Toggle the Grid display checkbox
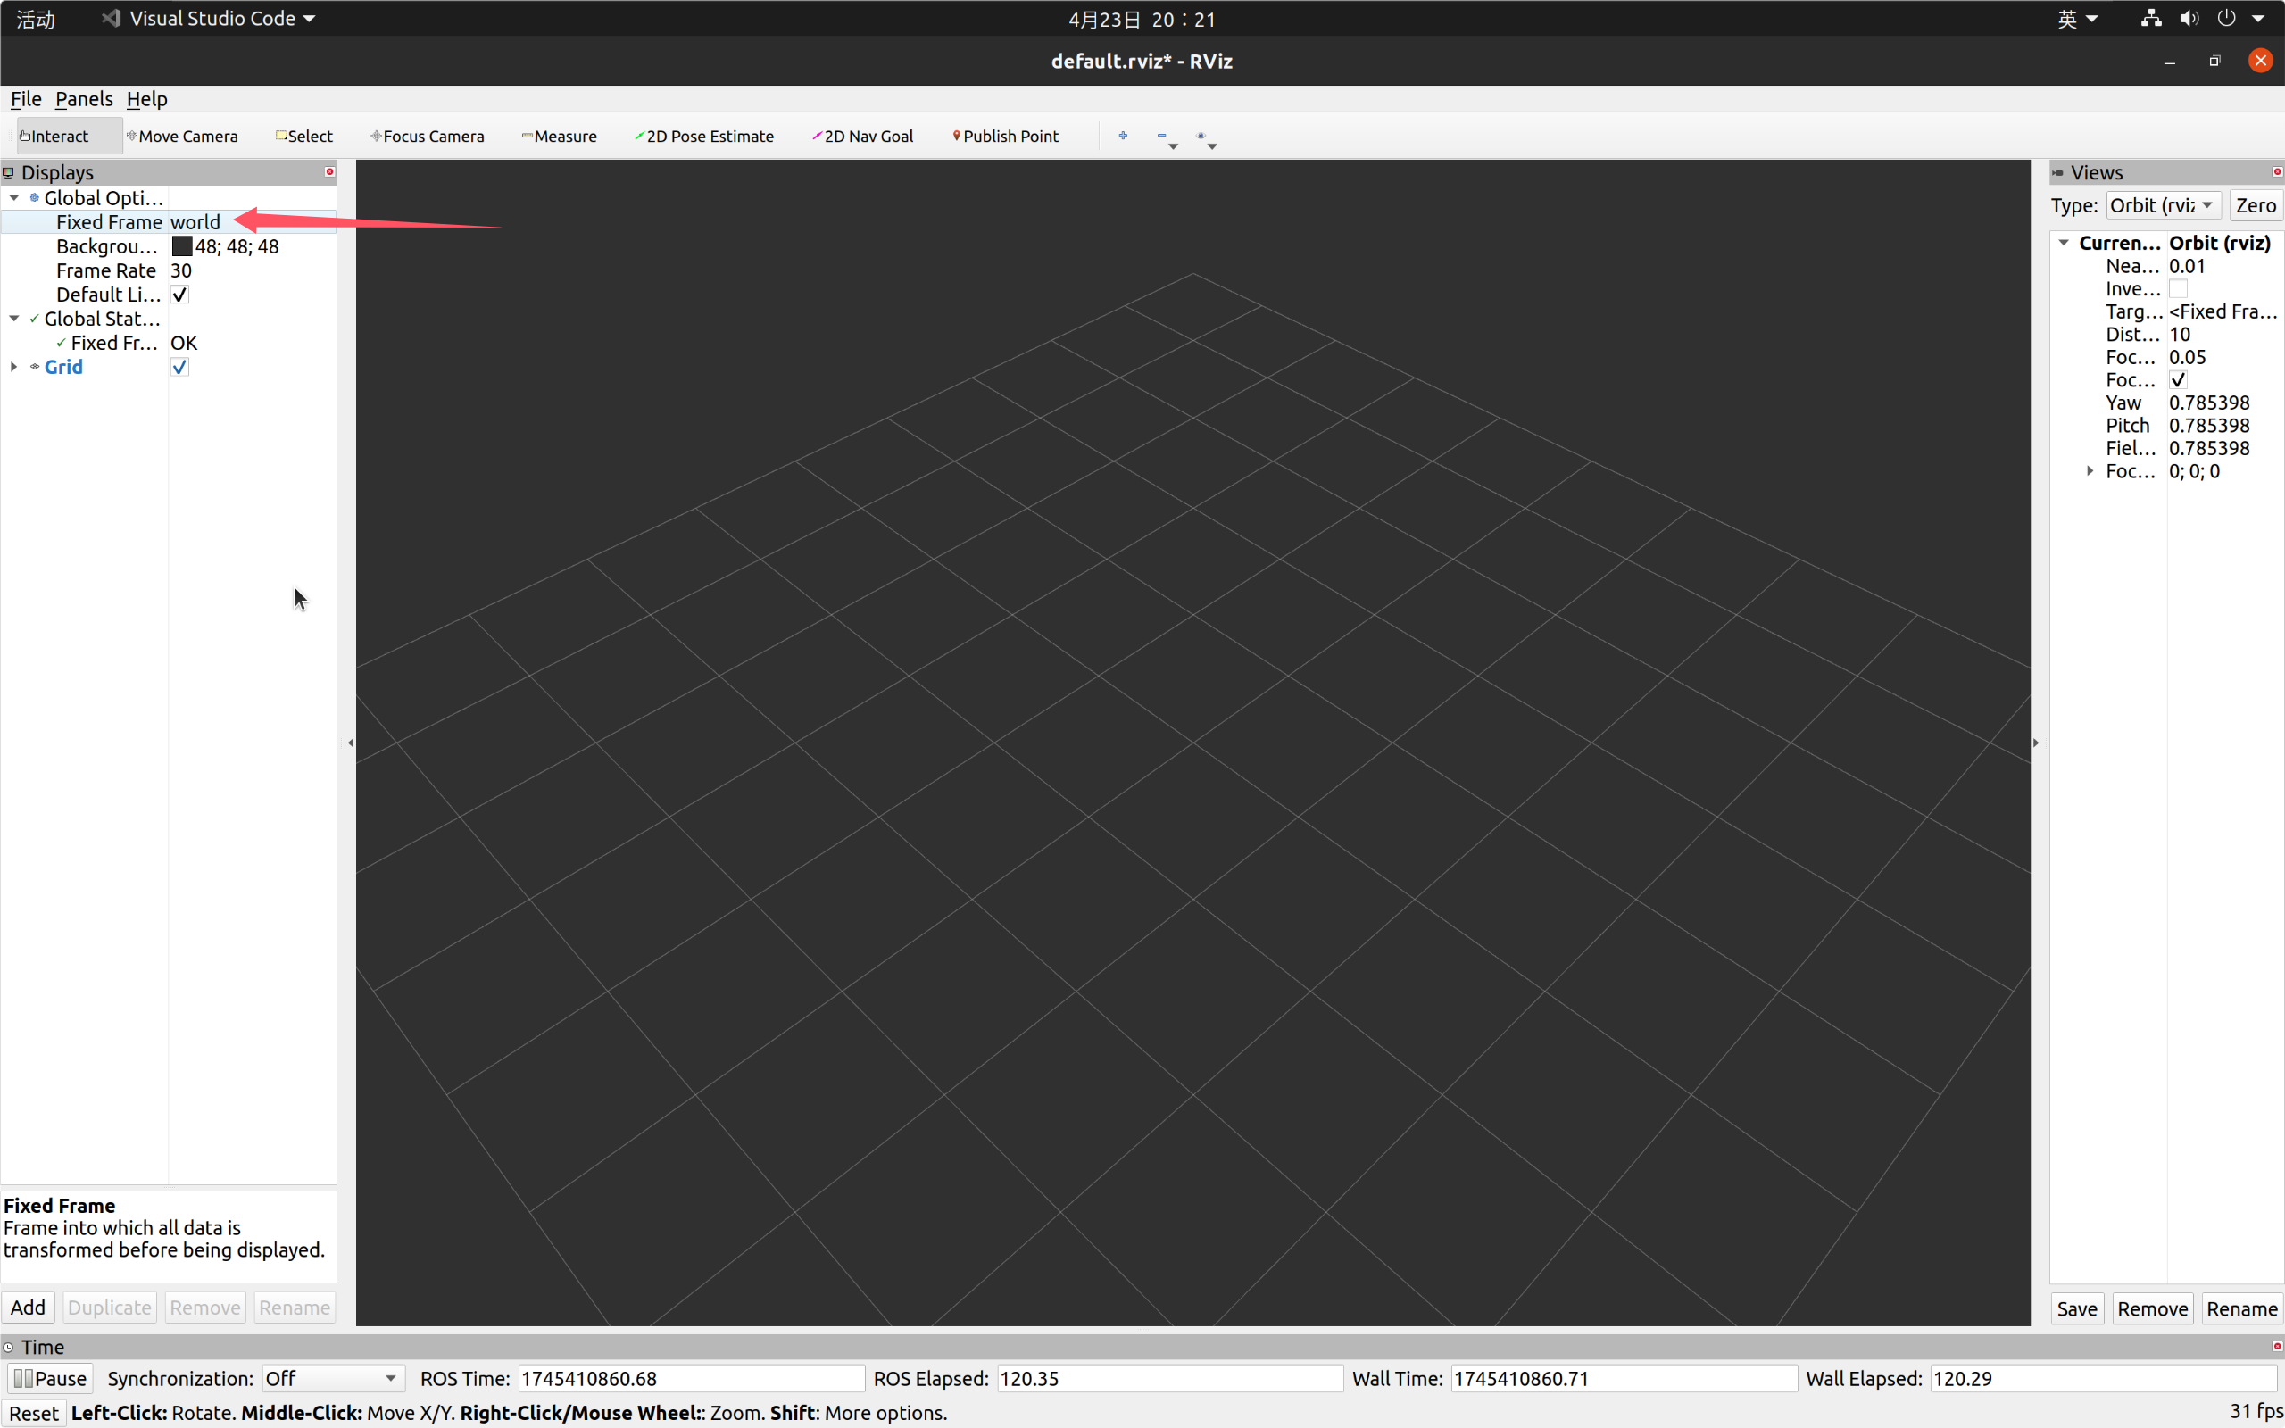Image resolution: width=2285 pixels, height=1428 pixels. [179, 368]
